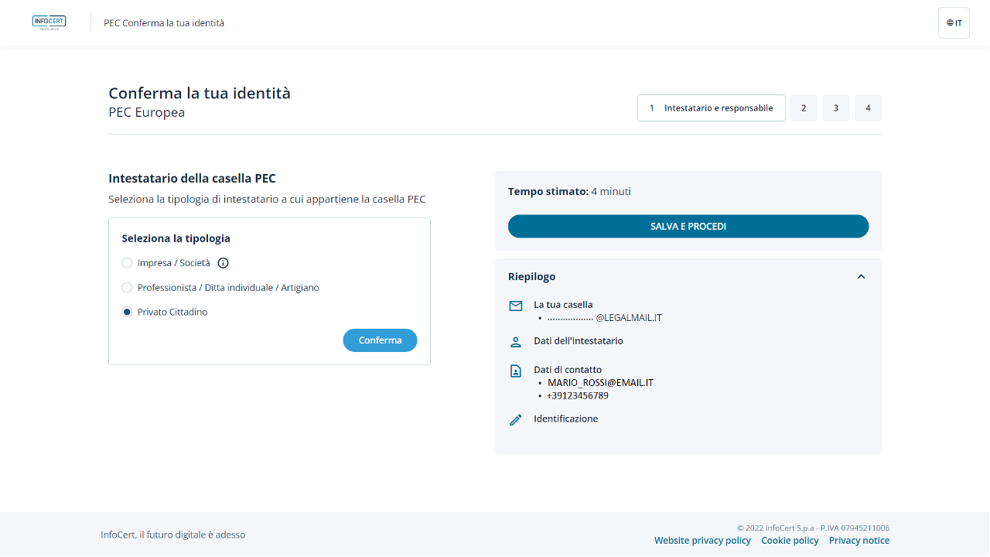Go to step 1 Intestatario e responsabile
Screen dimensions: 990x557
click(x=711, y=108)
